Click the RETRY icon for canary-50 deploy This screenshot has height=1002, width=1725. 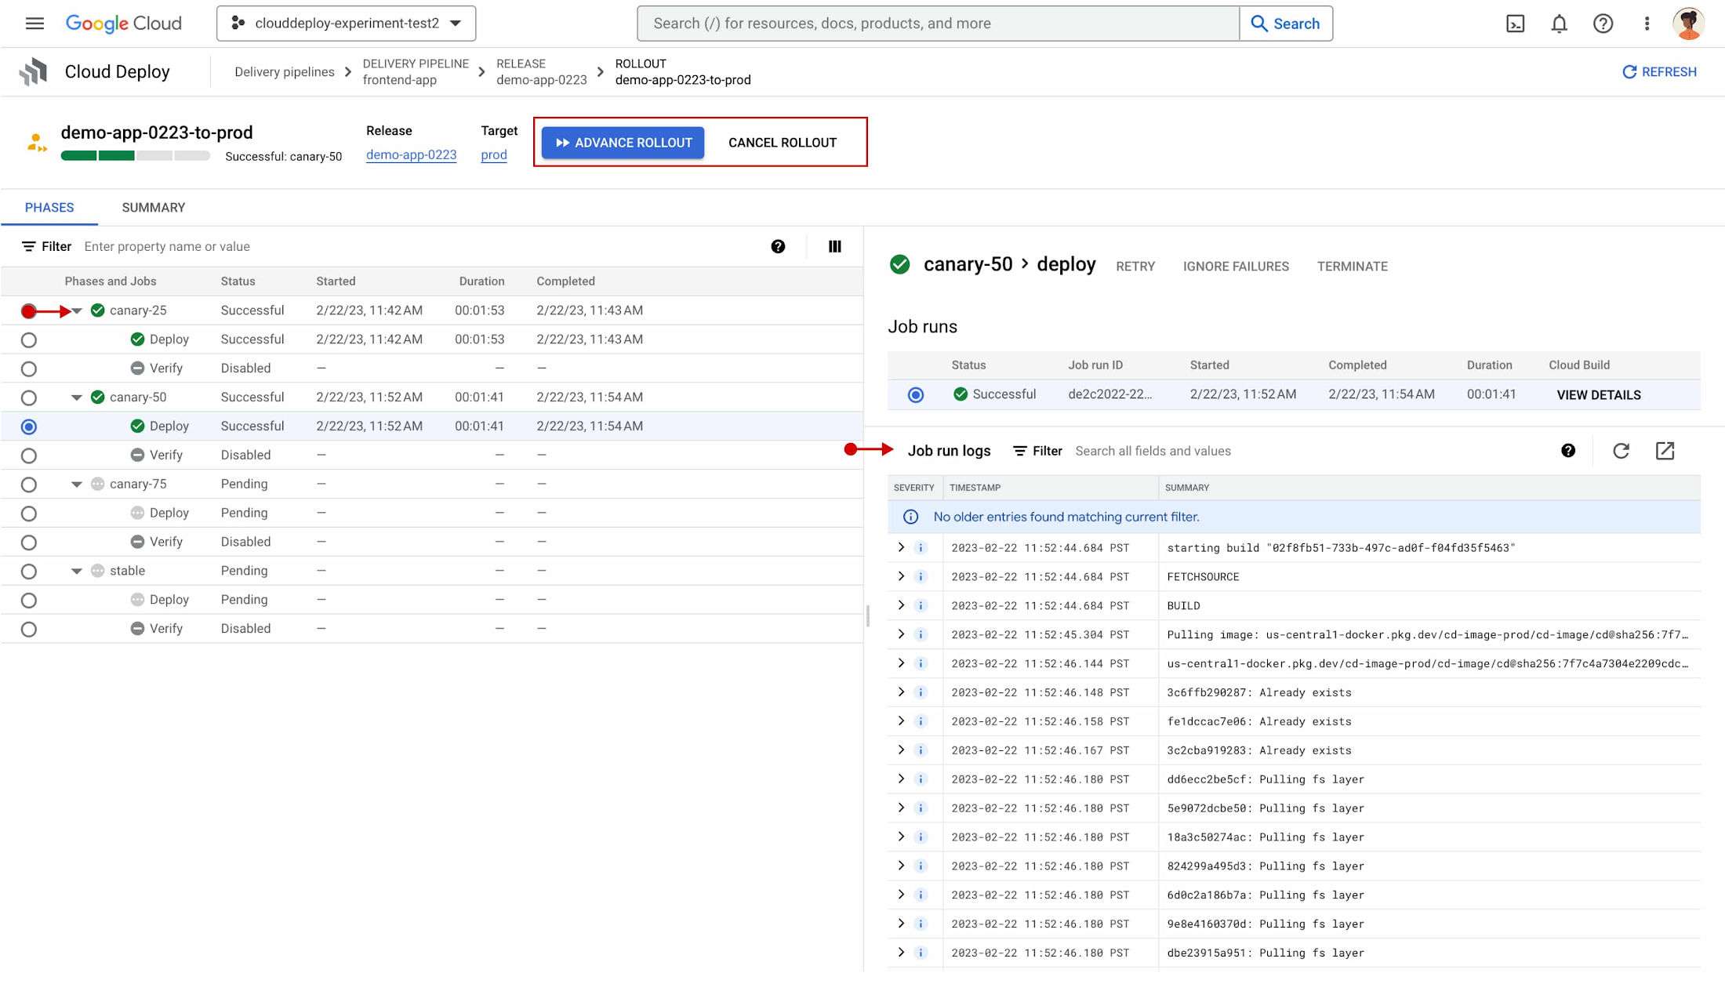click(x=1135, y=266)
